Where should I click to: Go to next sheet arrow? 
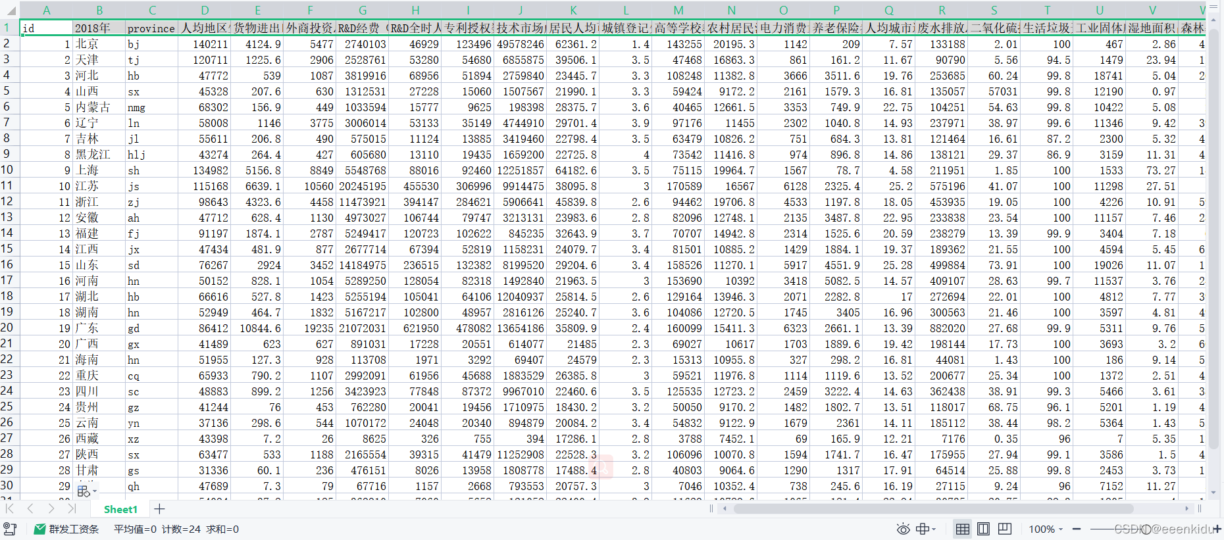51,508
